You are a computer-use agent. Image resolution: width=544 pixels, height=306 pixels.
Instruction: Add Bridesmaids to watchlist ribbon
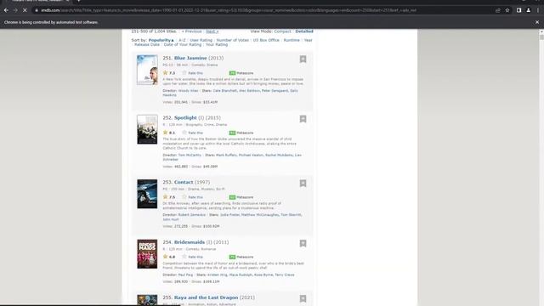303,243
